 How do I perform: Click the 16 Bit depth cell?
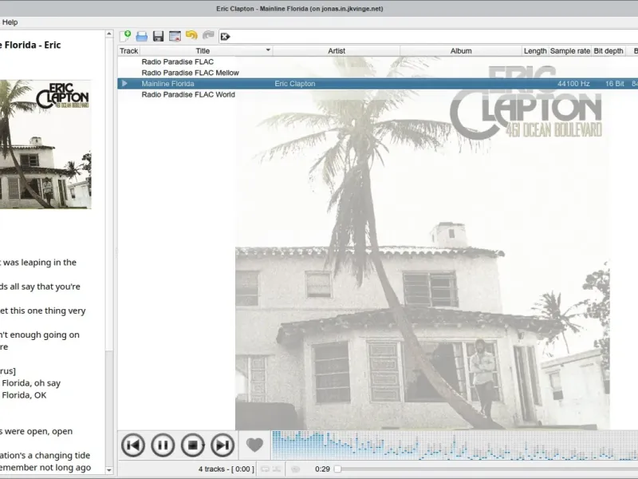[x=614, y=84]
